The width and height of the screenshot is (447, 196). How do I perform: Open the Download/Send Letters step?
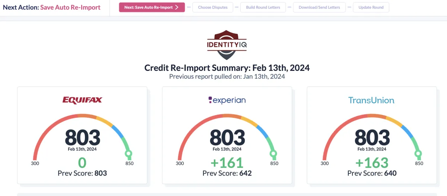(319, 7)
